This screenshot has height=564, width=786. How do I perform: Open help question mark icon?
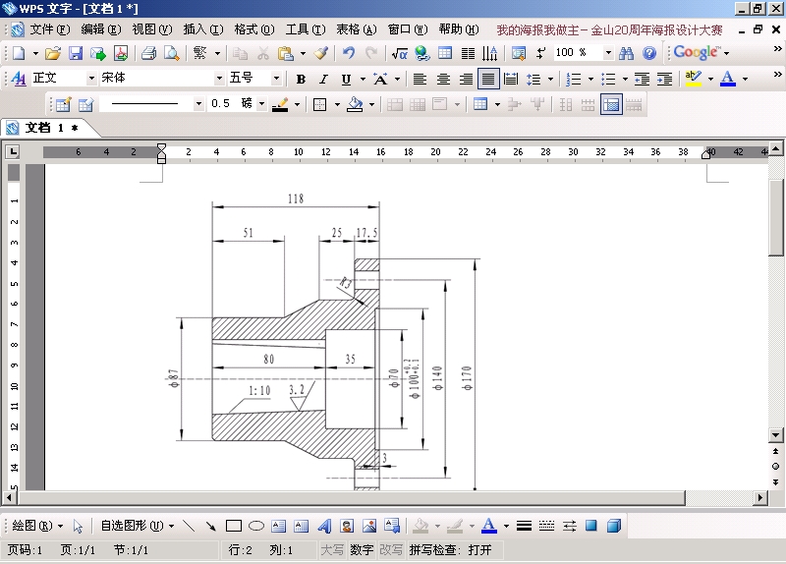(649, 53)
